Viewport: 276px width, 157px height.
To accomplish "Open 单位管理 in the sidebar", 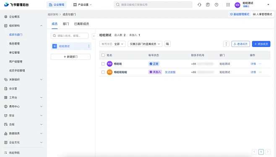I will tap(14, 52).
